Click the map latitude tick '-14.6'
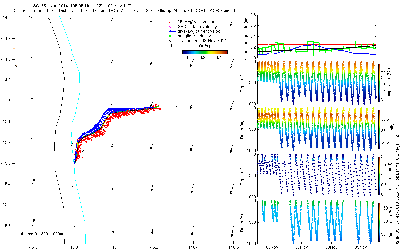Viewport: 402px width, 251px height. [x=6, y=18]
